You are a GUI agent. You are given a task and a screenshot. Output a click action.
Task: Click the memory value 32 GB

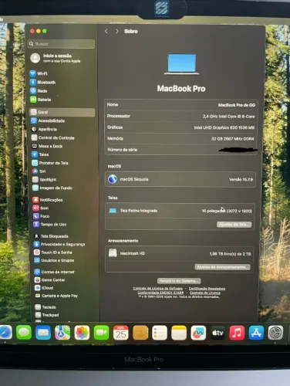[x=233, y=139]
